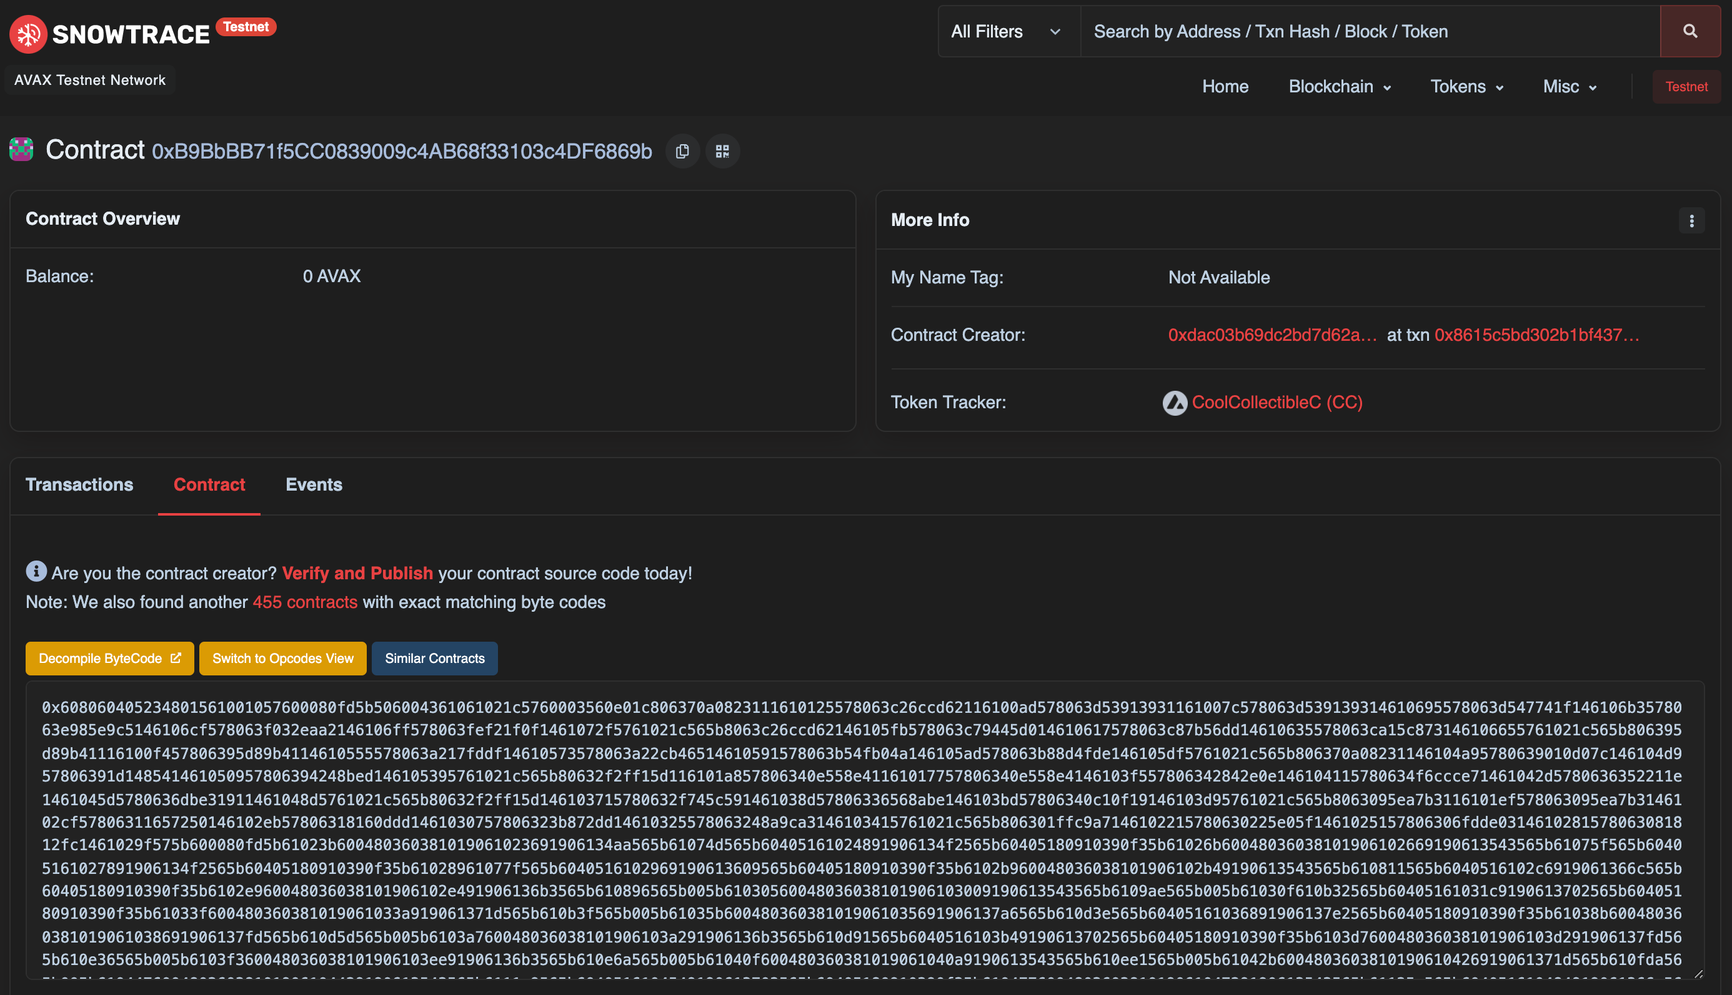
Task: Switch to the Events tab
Action: 314,484
